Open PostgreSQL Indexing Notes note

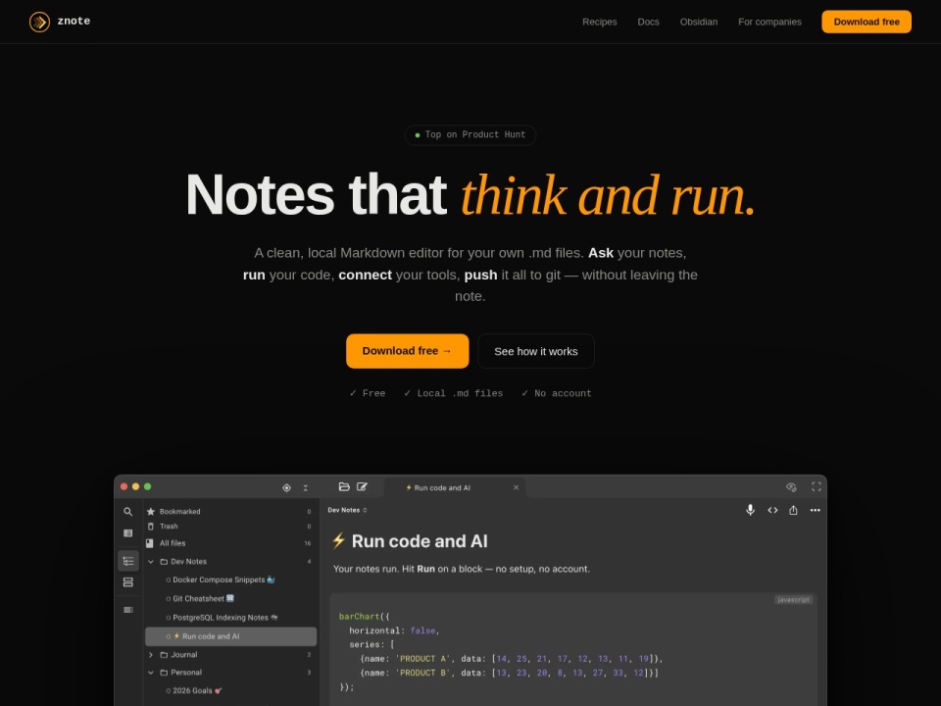(224, 617)
